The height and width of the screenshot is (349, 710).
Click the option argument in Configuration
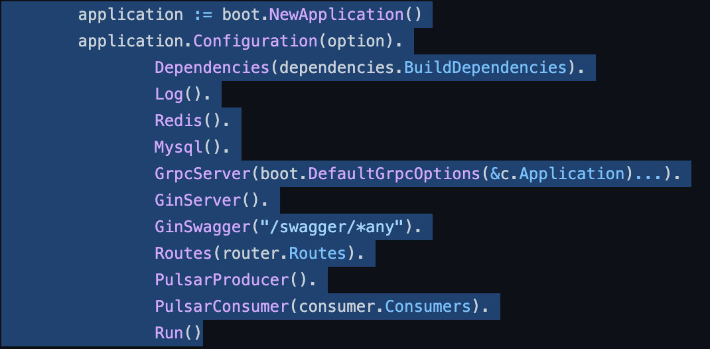pyautogui.click(x=356, y=41)
